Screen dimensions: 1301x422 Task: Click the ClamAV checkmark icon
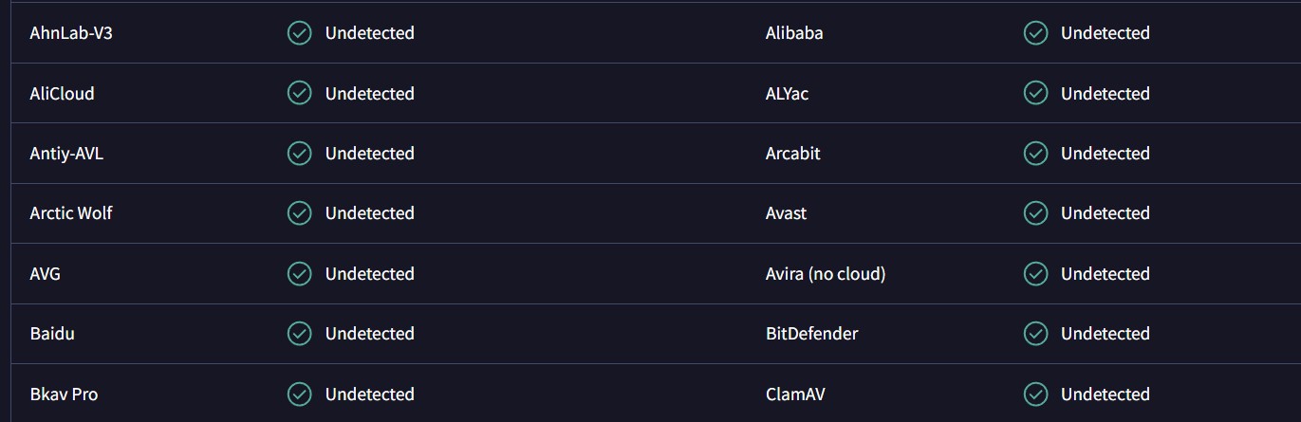[x=1035, y=394]
